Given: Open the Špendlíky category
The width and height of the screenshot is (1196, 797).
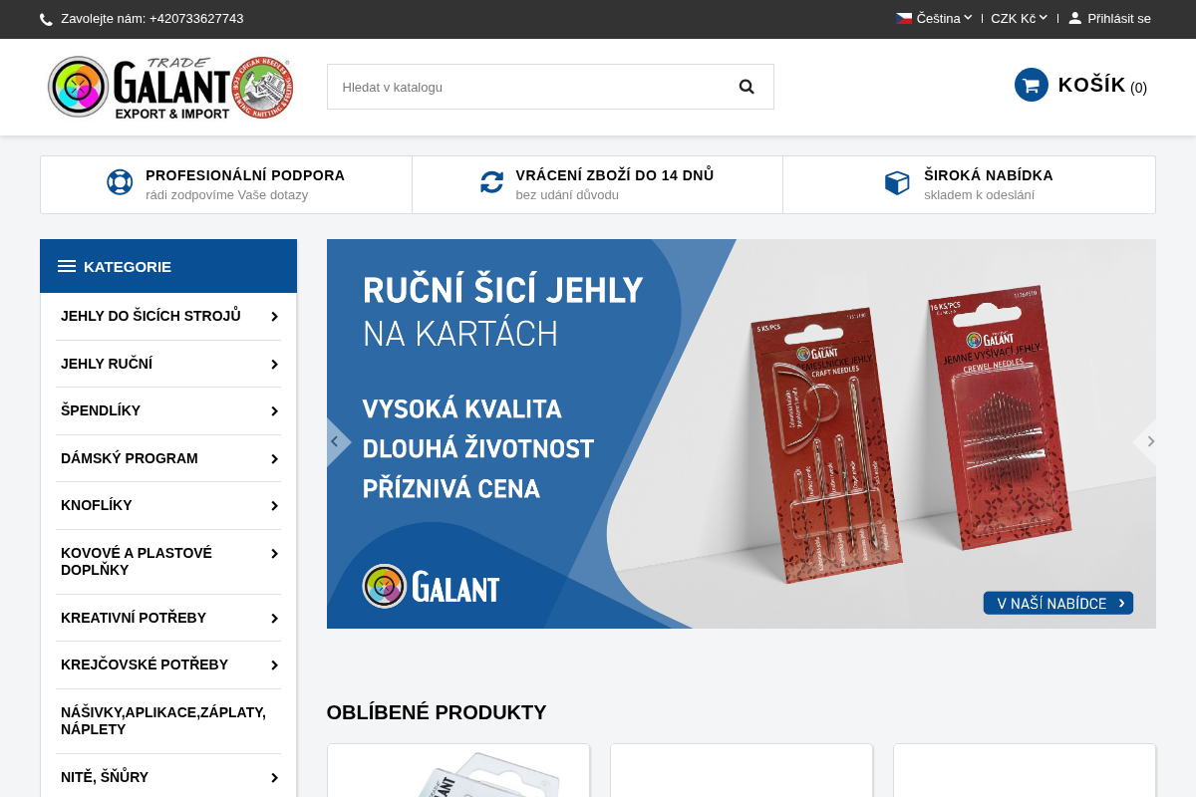Looking at the screenshot, I should [x=101, y=410].
